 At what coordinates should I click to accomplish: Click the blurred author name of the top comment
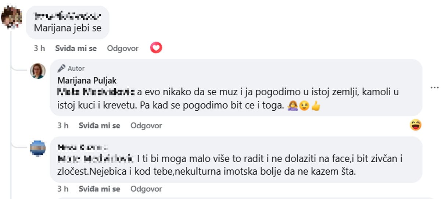coord(67,16)
